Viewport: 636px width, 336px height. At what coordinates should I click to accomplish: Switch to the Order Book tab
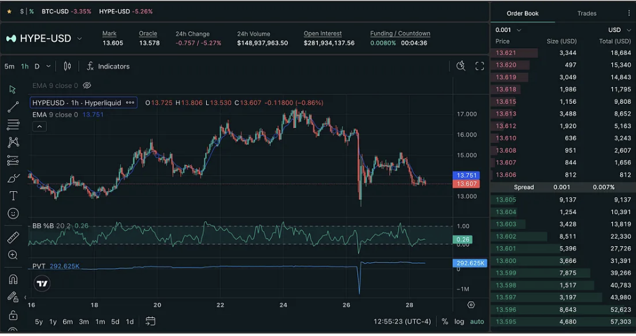(522, 13)
